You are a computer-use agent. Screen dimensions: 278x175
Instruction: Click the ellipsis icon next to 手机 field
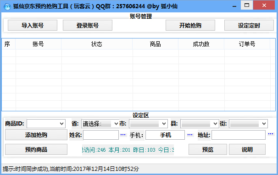190,135
